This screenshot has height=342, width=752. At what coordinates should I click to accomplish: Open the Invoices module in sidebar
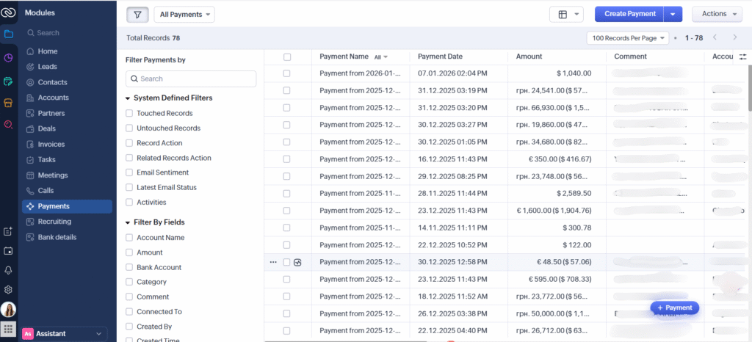pyautogui.click(x=51, y=145)
